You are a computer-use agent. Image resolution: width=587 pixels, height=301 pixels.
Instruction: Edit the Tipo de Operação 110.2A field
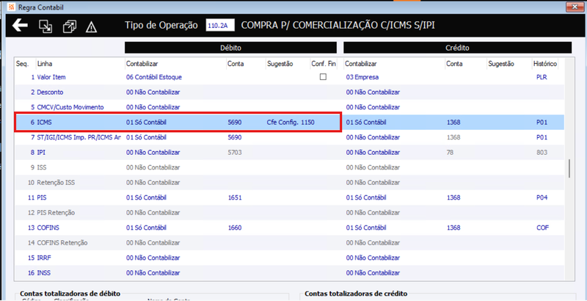pyautogui.click(x=219, y=26)
